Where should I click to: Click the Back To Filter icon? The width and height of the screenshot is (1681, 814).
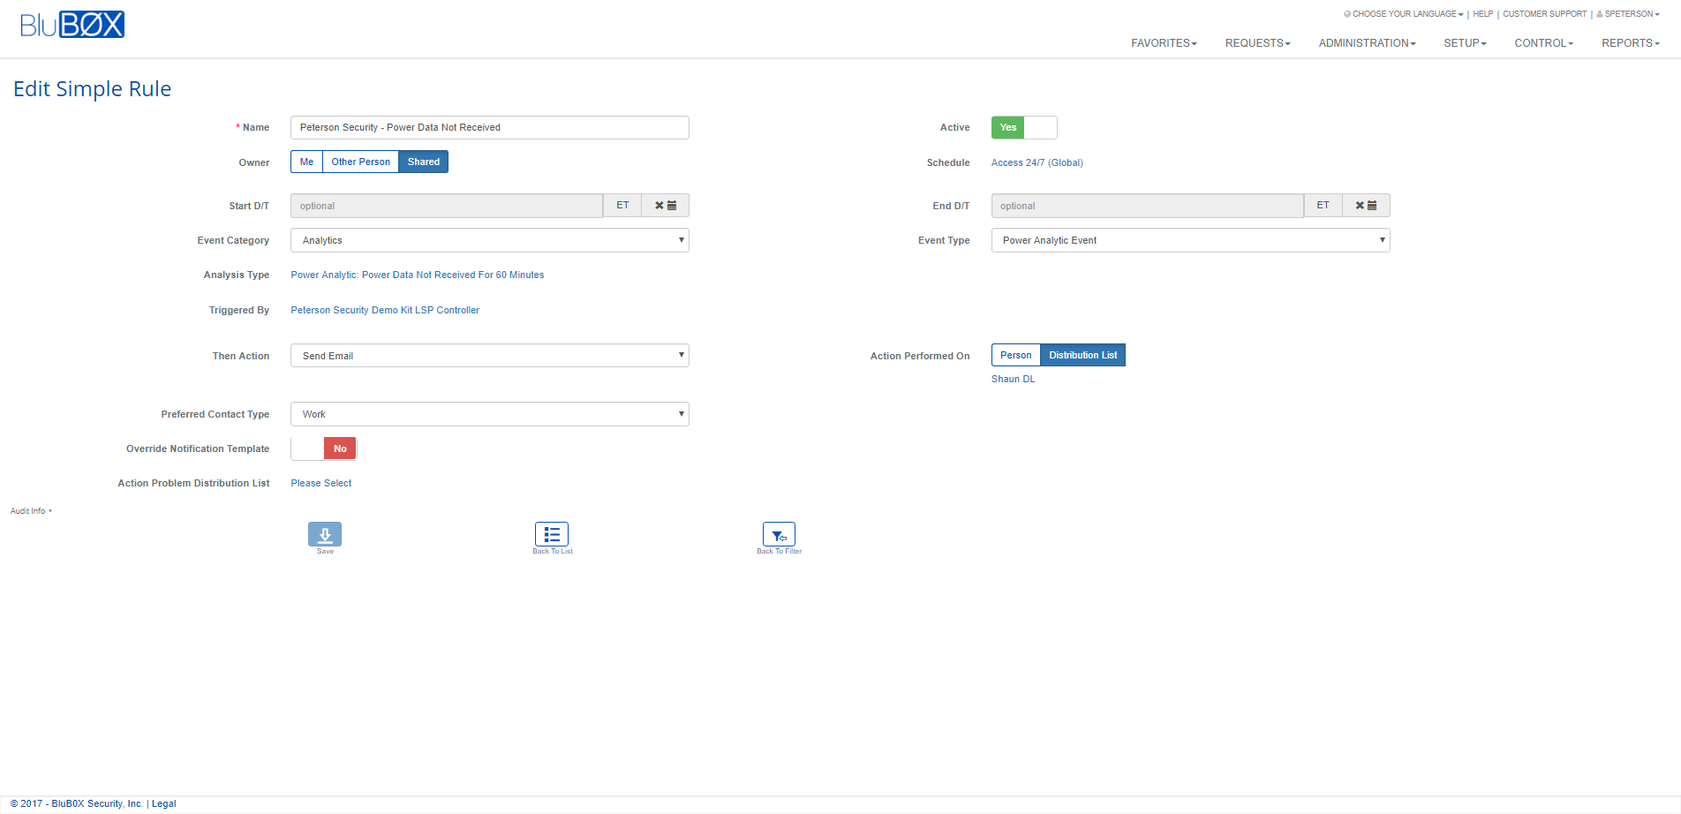click(779, 534)
